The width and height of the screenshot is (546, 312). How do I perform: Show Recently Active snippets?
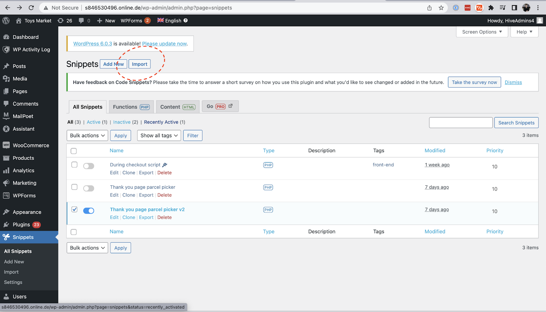pyautogui.click(x=161, y=122)
